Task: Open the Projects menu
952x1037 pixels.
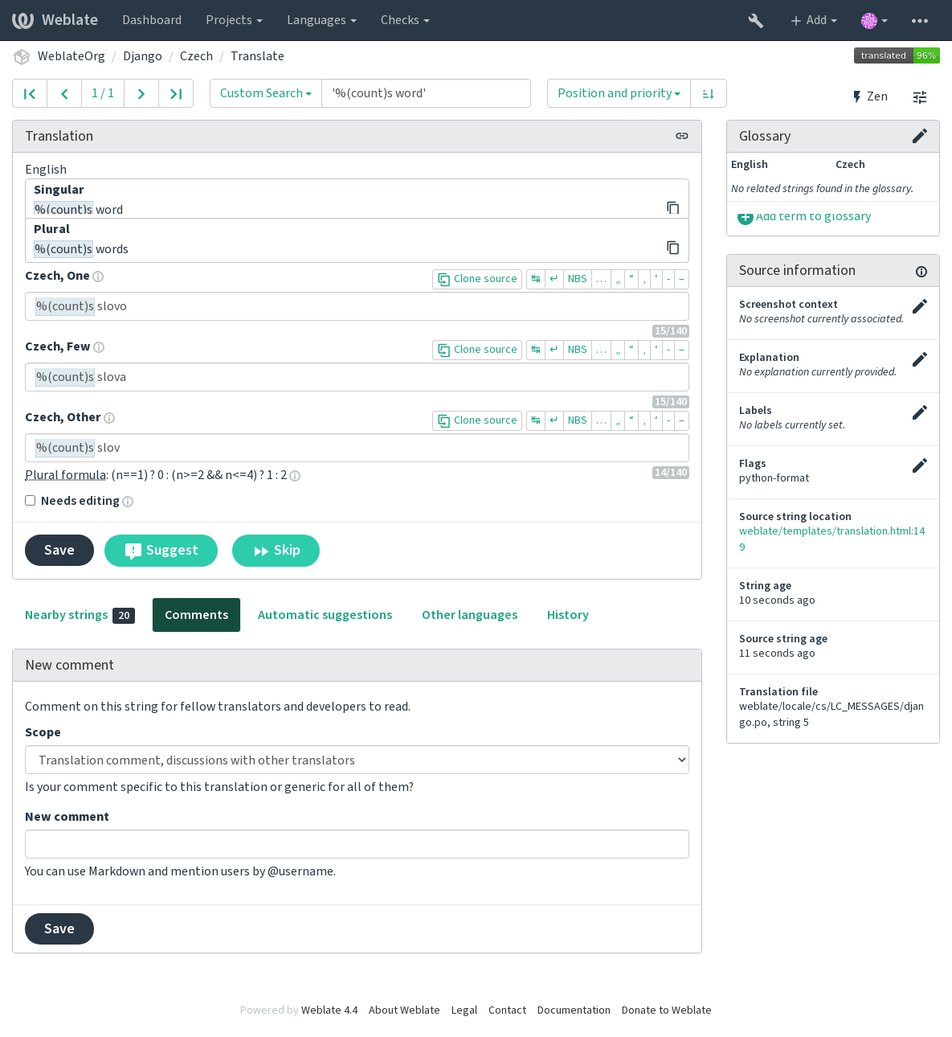Action: 234,20
